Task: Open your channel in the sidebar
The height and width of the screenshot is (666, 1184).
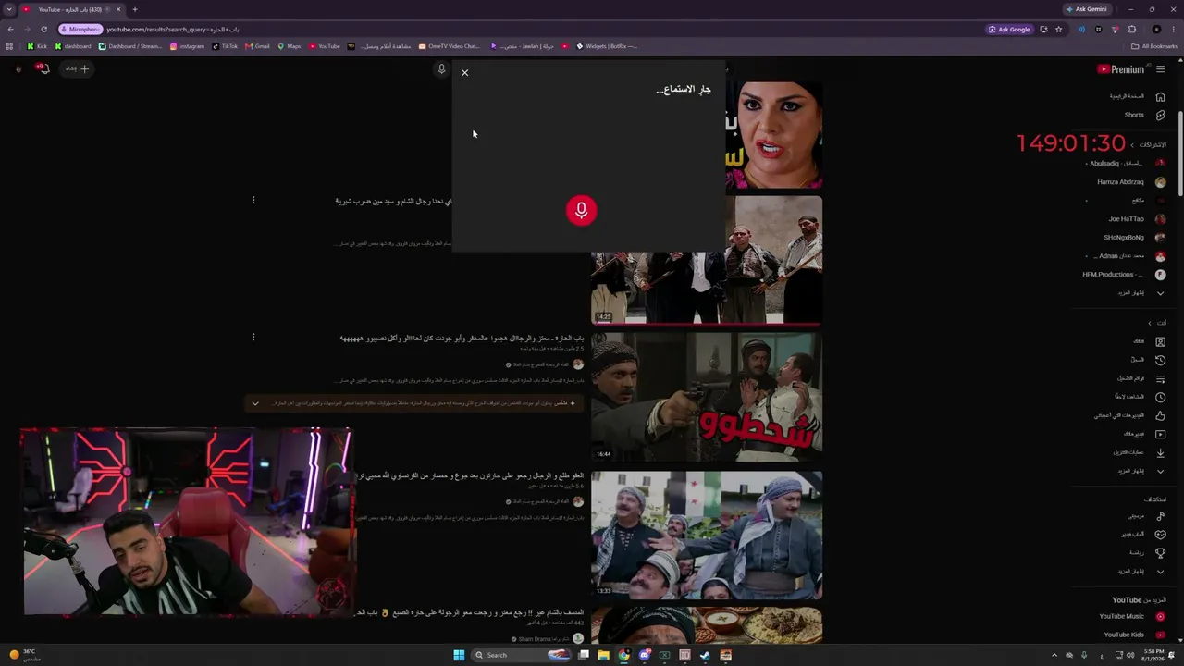Action: [x=1149, y=341]
